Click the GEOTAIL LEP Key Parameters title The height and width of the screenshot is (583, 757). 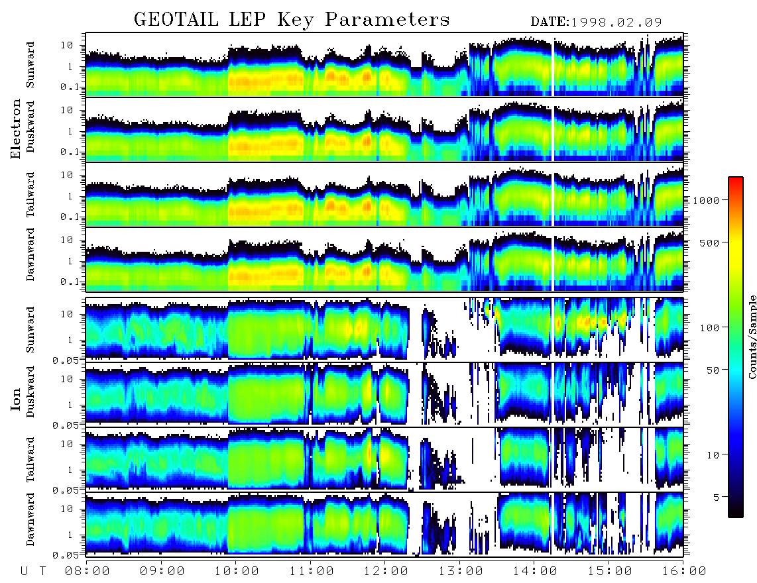pos(292,20)
